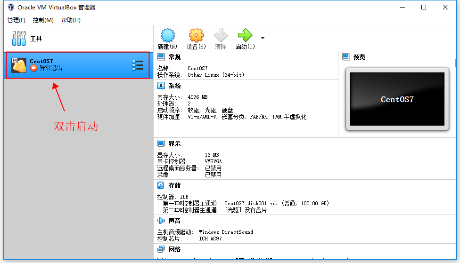Click the CentOS7 preview thumbnail

coord(397,99)
